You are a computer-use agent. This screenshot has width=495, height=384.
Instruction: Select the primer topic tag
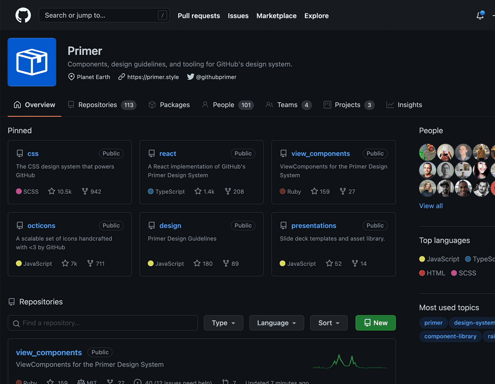point(434,323)
